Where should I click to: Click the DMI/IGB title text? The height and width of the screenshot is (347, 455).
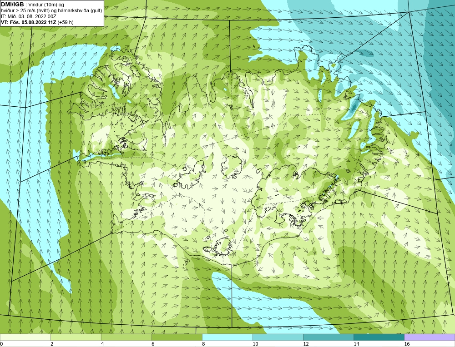coord(12,5)
